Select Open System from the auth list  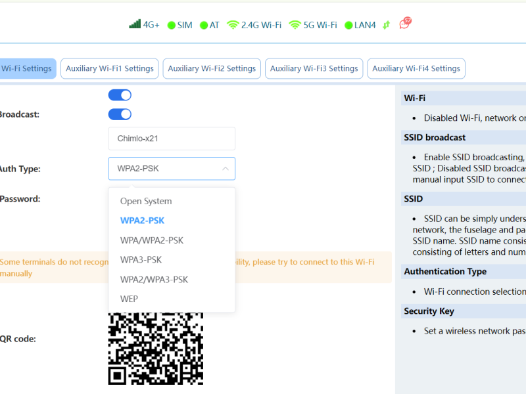pos(146,201)
